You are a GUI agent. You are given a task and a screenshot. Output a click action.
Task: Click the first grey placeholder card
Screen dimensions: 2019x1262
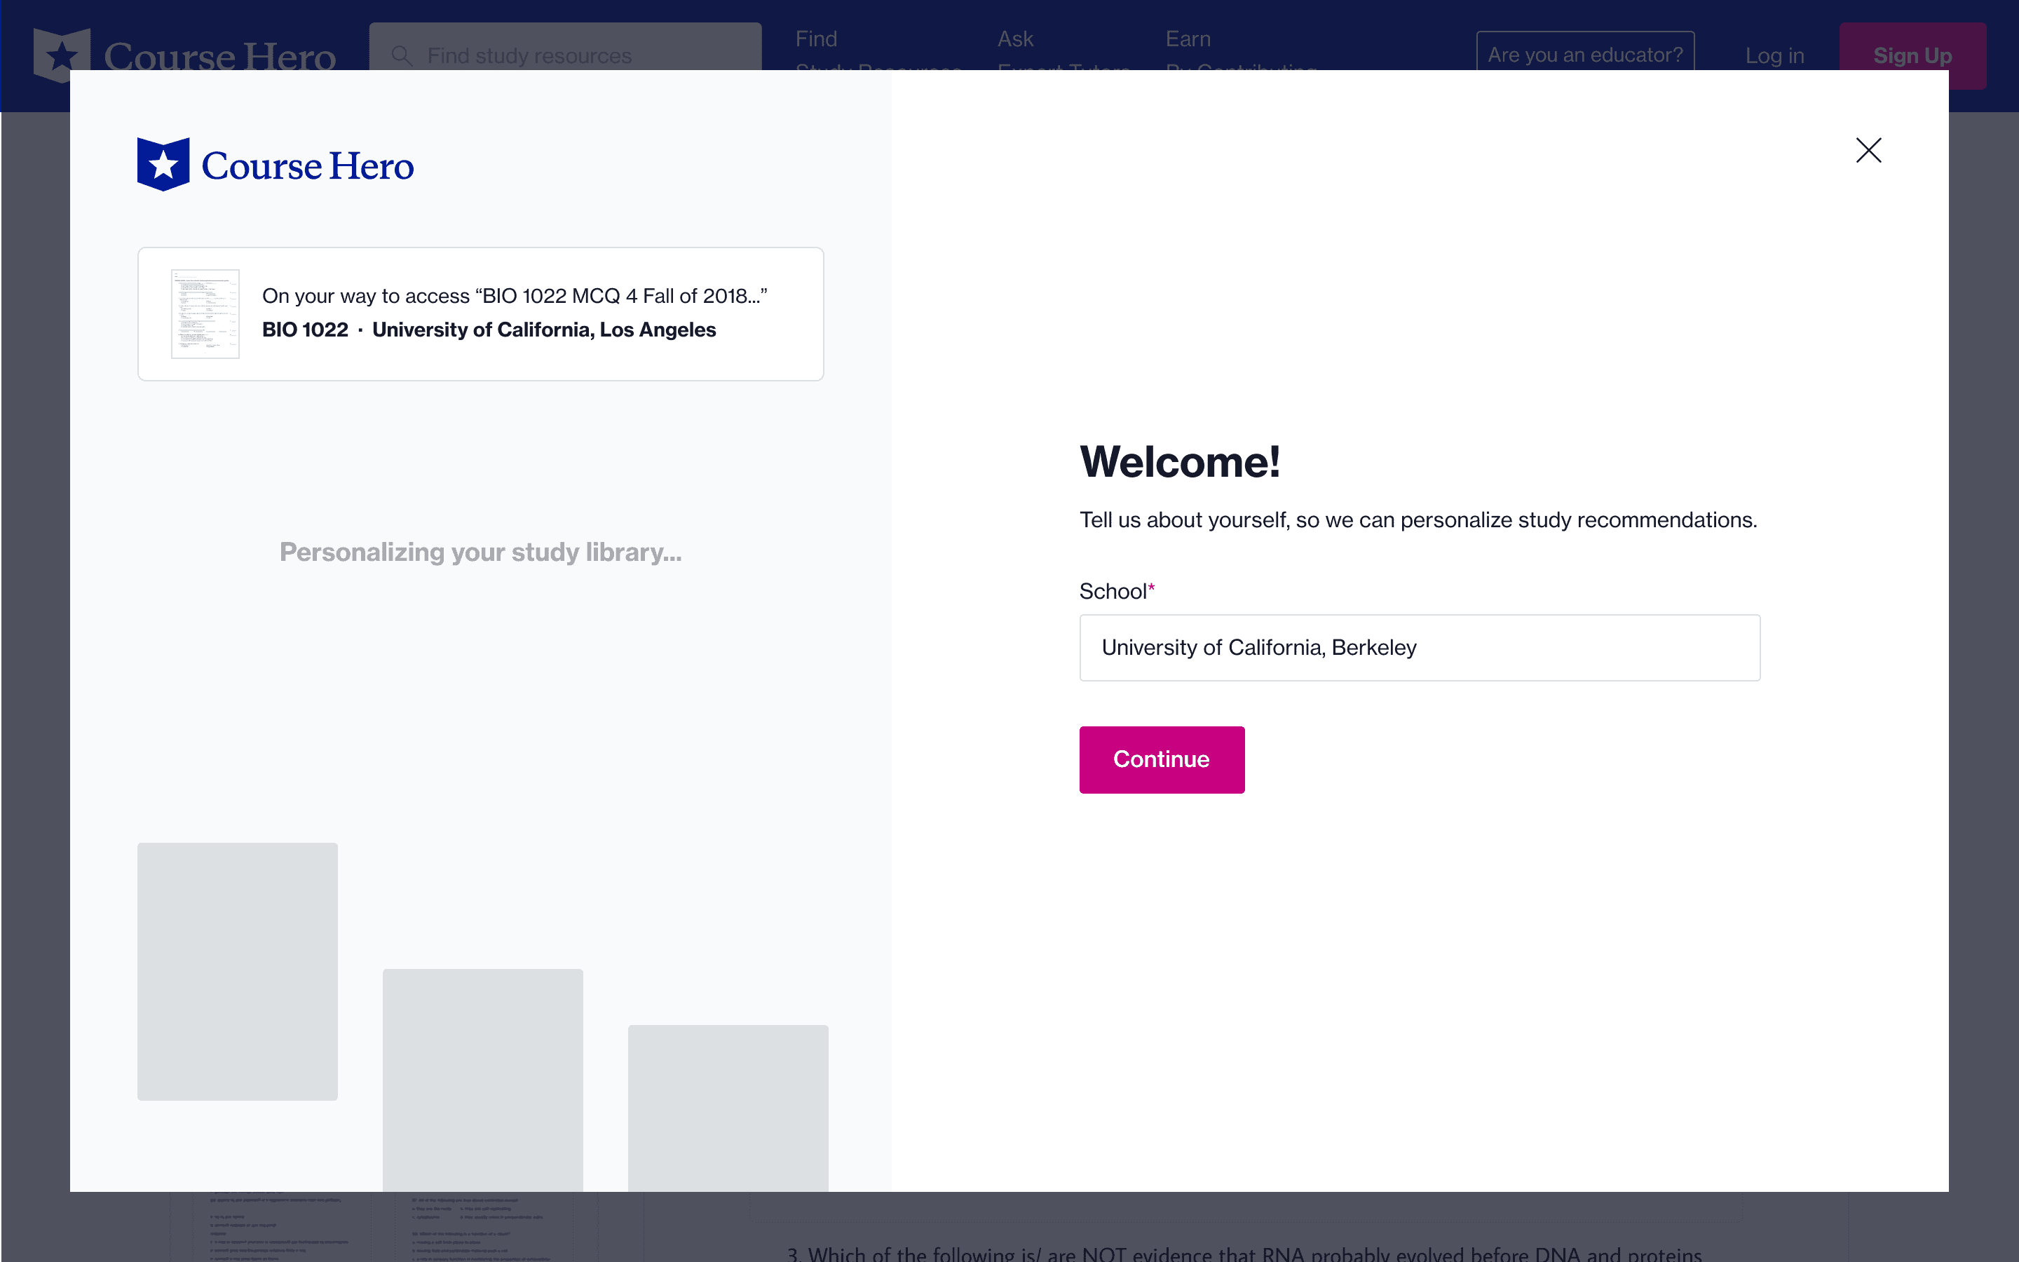tap(238, 971)
